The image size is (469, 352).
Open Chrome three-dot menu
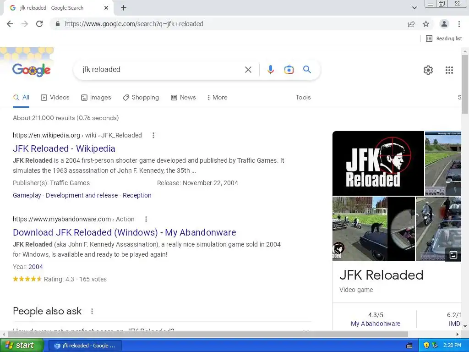459,24
